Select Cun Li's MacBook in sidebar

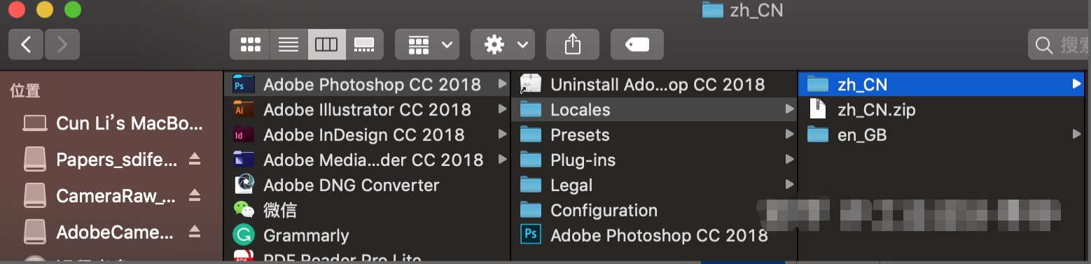(x=112, y=124)
